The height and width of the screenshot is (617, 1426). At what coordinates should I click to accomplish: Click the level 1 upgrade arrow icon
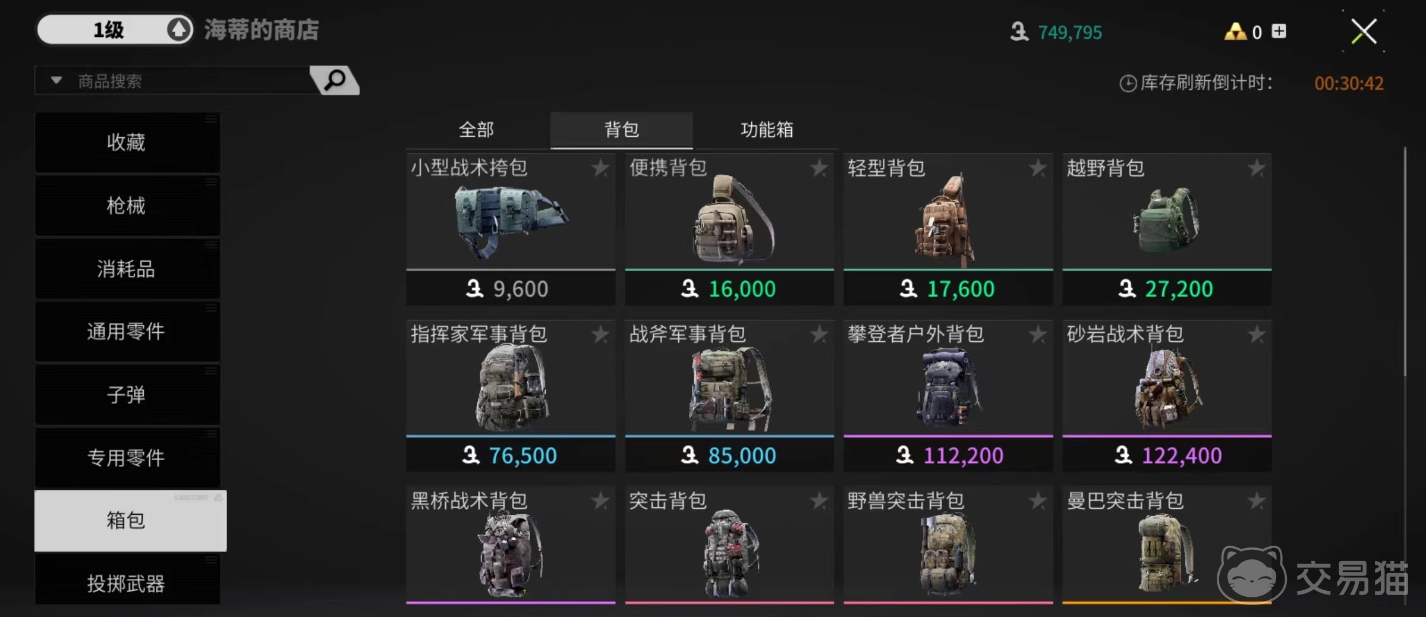click(179, 29)
